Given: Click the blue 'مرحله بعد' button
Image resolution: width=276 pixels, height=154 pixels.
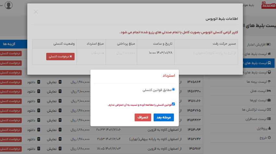Looking at the screenshot, I should click(x=164, y=117).
